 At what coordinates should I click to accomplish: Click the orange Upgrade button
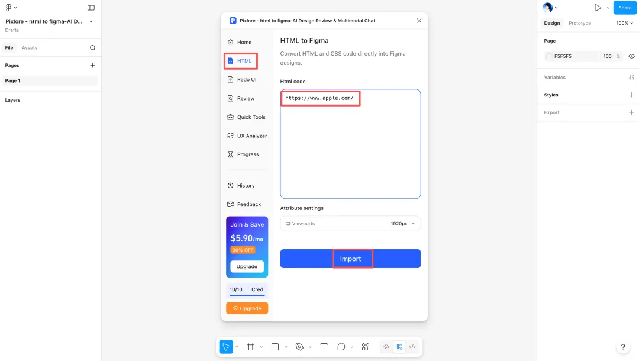(247, 308)
